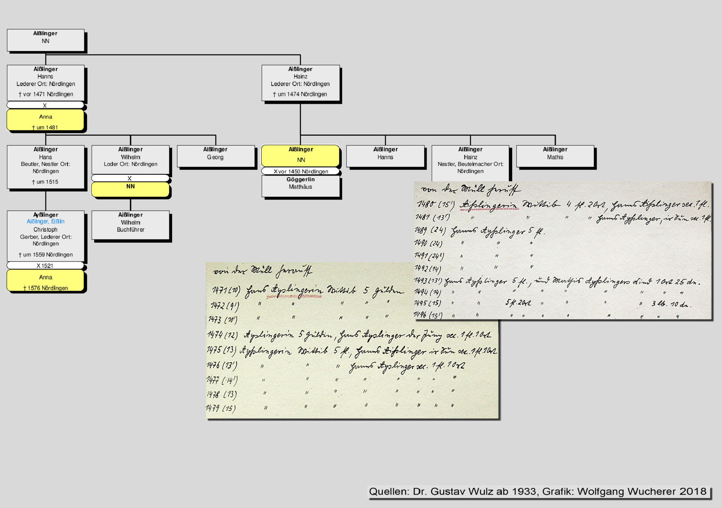Select Wilhelm Aißlinger Loder box
This screenshot has width=722, height=508.
[130, 159]
